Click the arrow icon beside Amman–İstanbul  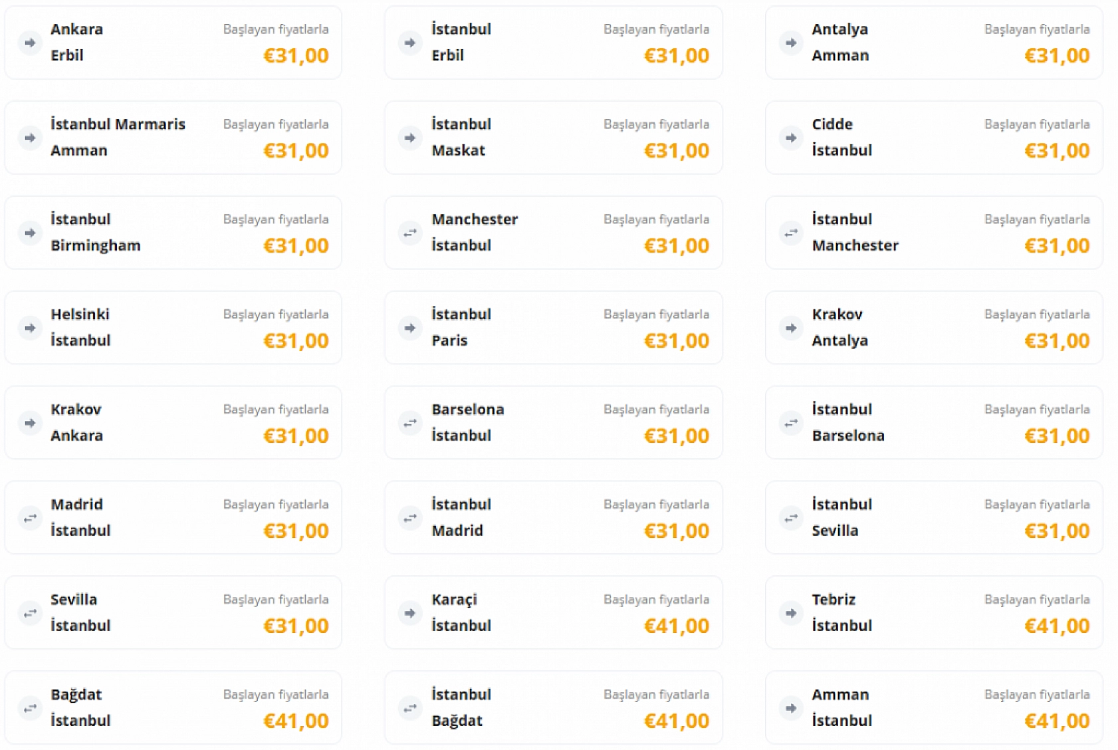[x=791, y=708]
